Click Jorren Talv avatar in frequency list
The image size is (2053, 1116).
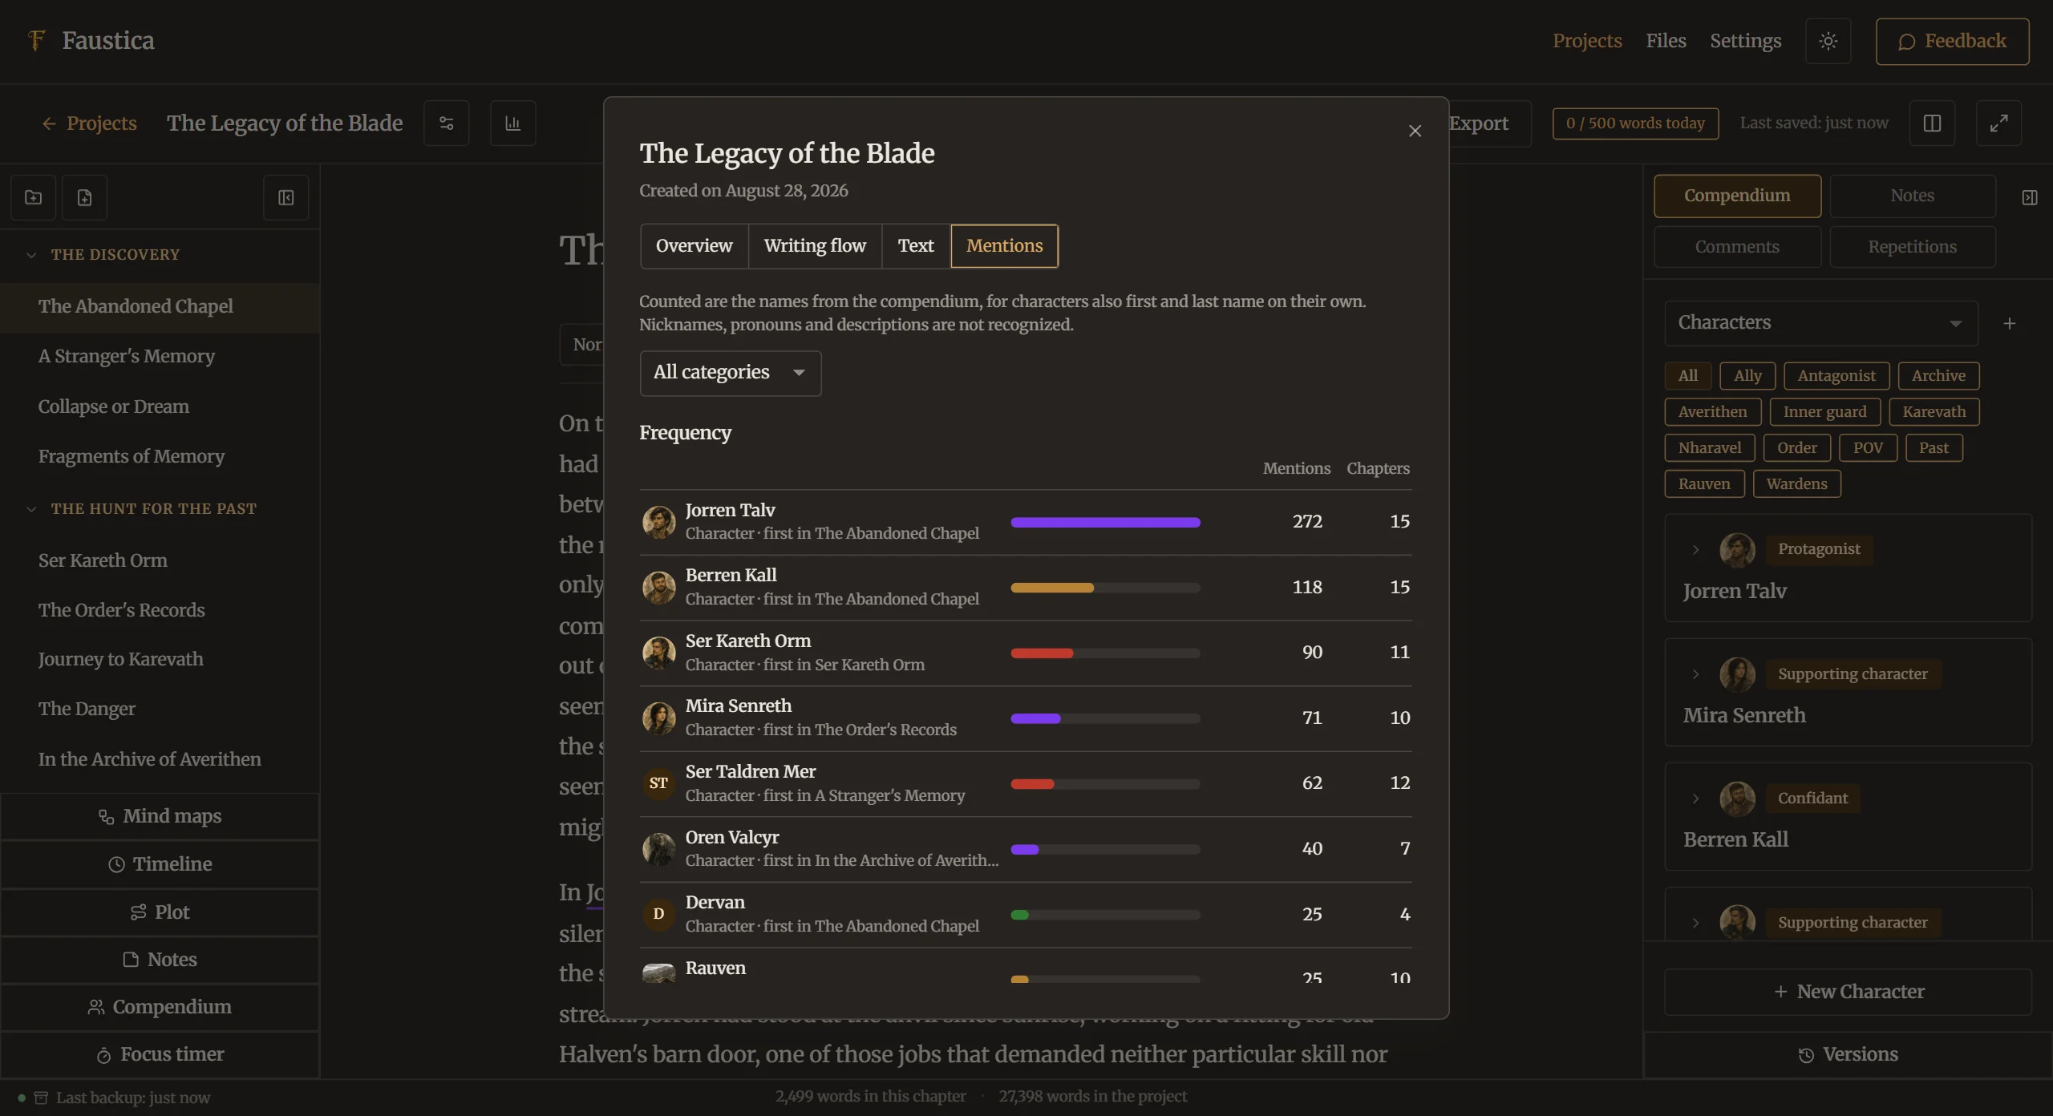point(658,522)
